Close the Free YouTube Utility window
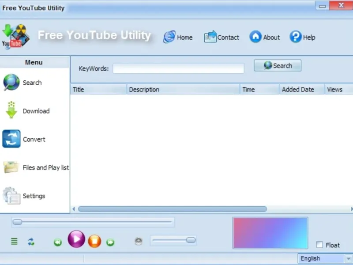This screenshot has width=353, height=265. click(x=341, y=5)
